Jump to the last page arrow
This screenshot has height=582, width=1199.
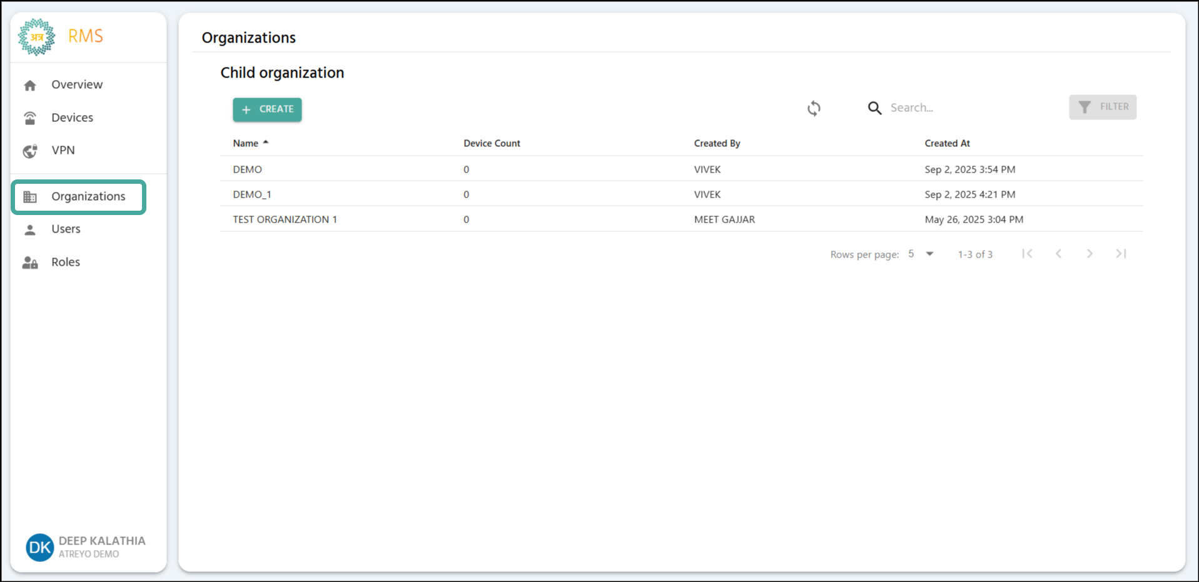[1121, 254]
